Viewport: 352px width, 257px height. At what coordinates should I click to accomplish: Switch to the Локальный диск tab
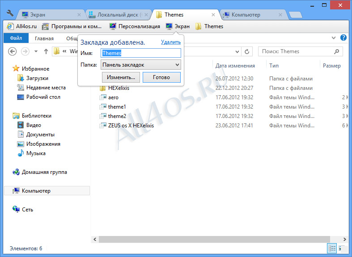coord(119,15)
